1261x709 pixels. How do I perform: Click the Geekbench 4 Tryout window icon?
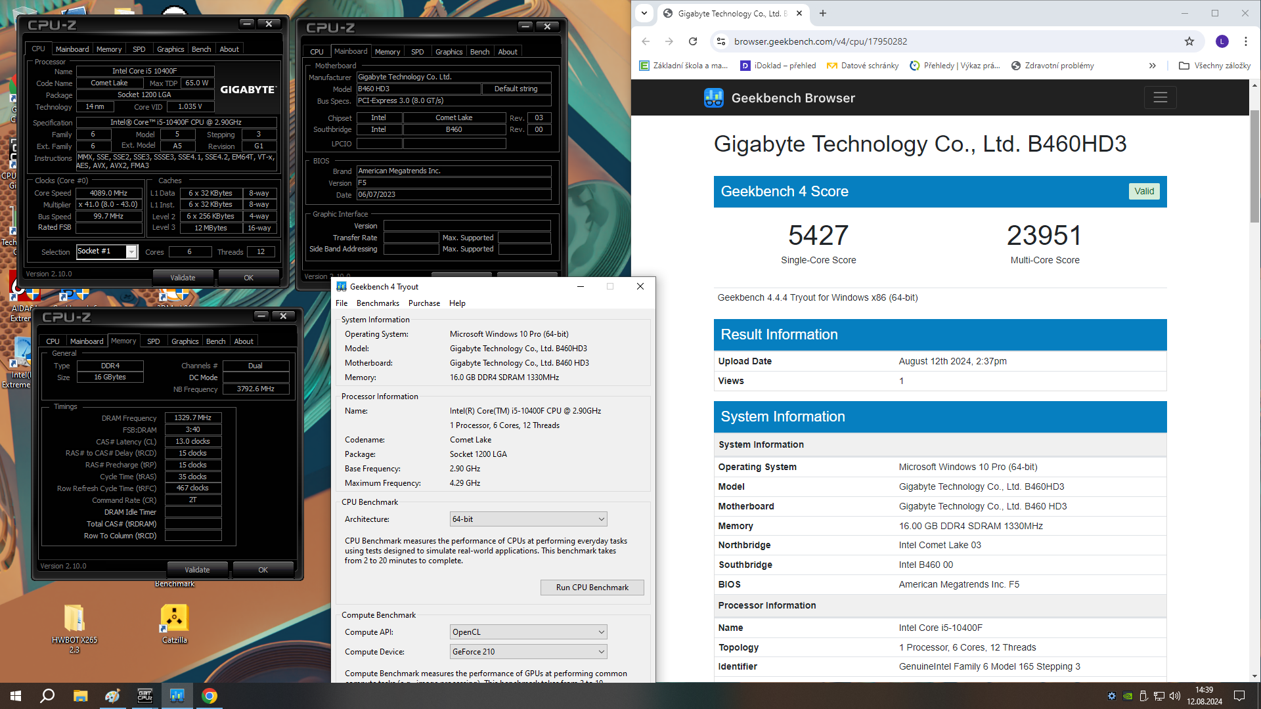342,286
